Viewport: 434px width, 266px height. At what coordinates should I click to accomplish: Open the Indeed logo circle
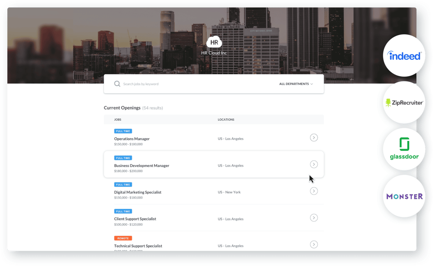pos(404,55)
